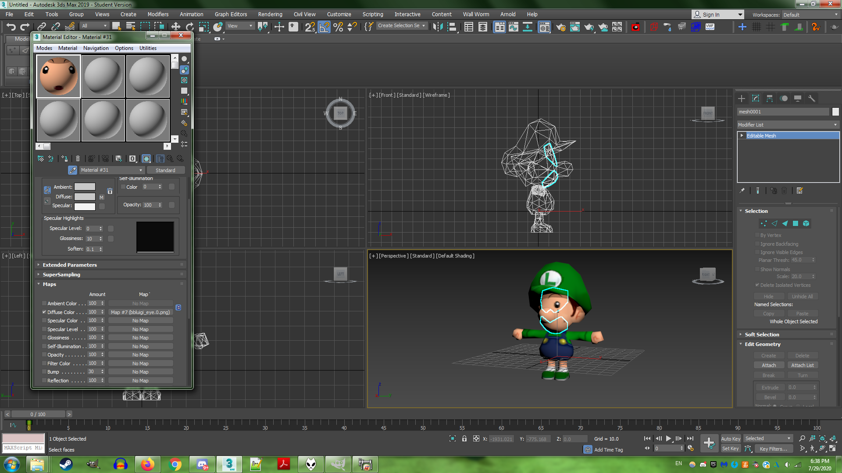Image resolution: width=842 pixels, height=473 pixels.
Task: Open the Get Material icon in Material Editor
Action: click(41, 159)
